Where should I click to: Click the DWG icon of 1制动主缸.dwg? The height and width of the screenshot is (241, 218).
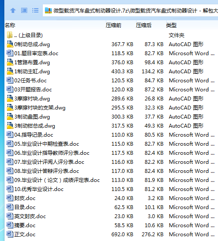click(10, 71)
